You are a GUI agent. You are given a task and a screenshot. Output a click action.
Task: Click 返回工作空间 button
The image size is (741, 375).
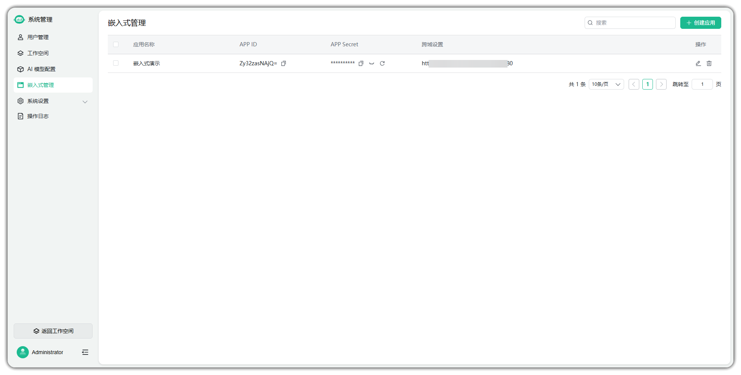coord(53,331)
